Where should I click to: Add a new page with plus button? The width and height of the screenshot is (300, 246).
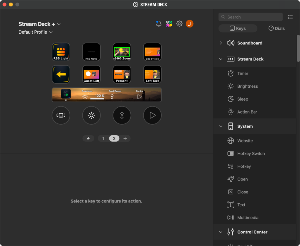(x=125, y=139)
